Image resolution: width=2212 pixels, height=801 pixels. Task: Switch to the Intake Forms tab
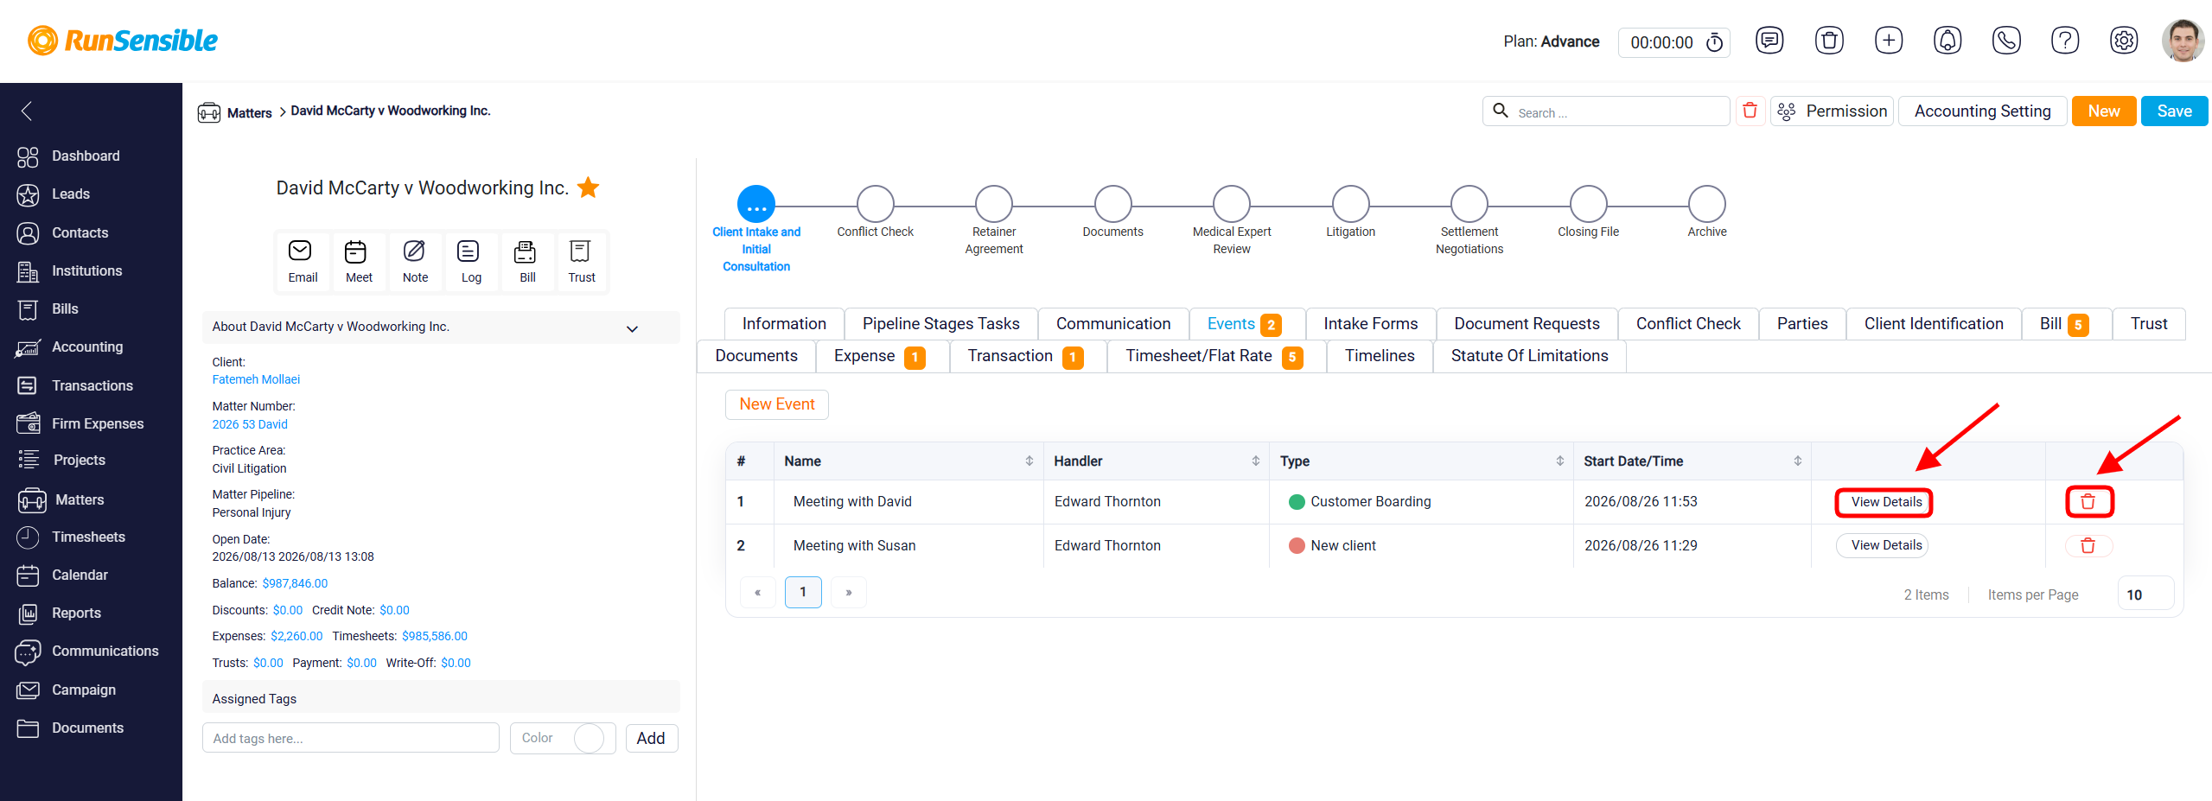[1370, 324]
